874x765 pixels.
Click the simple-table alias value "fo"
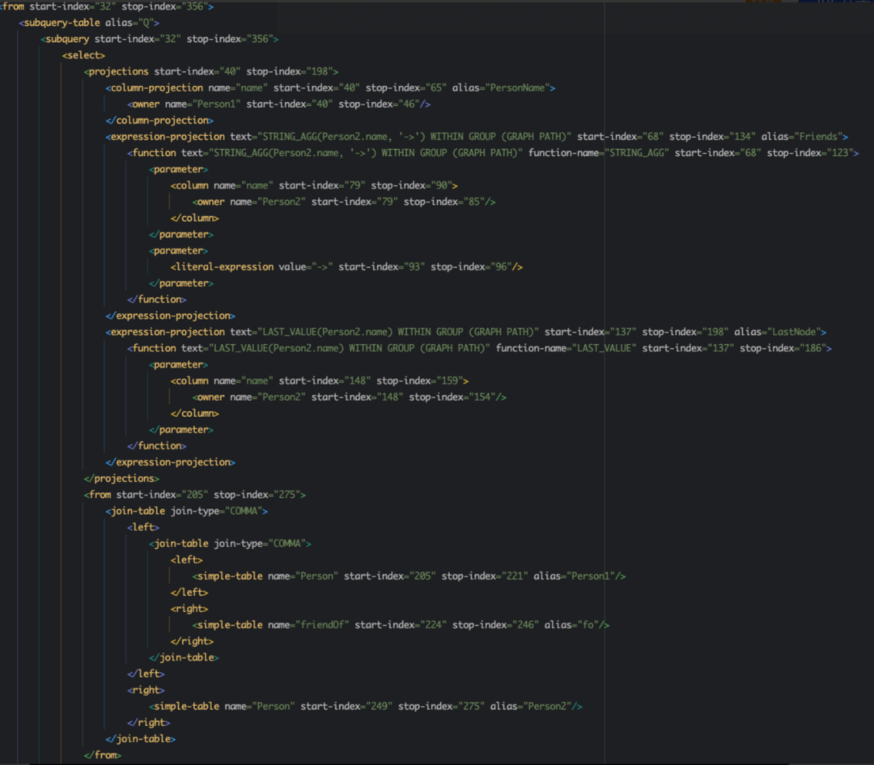(588, 624)
